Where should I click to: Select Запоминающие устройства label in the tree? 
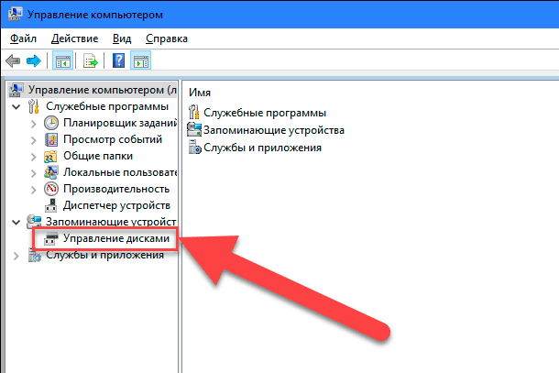[111, 222]
